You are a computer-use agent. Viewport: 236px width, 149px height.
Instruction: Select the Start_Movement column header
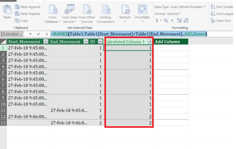coord(24,42)
